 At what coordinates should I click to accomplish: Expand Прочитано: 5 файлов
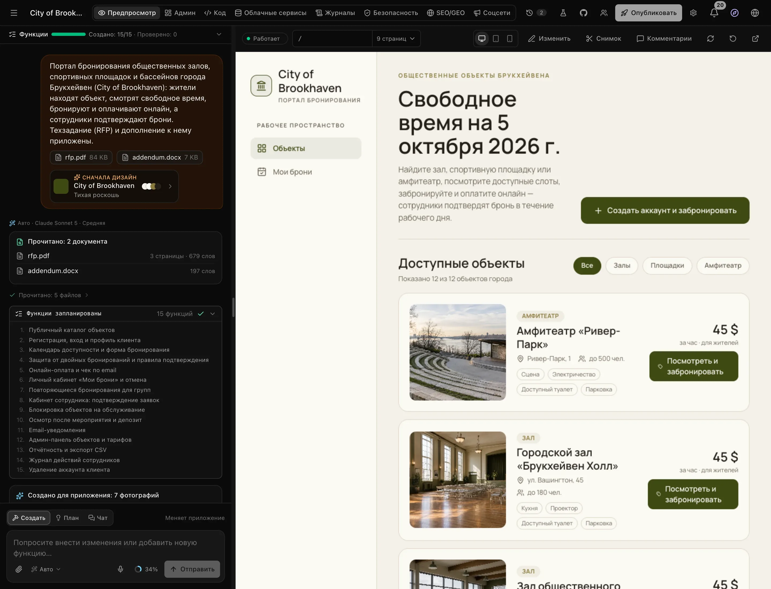point(49,295)
